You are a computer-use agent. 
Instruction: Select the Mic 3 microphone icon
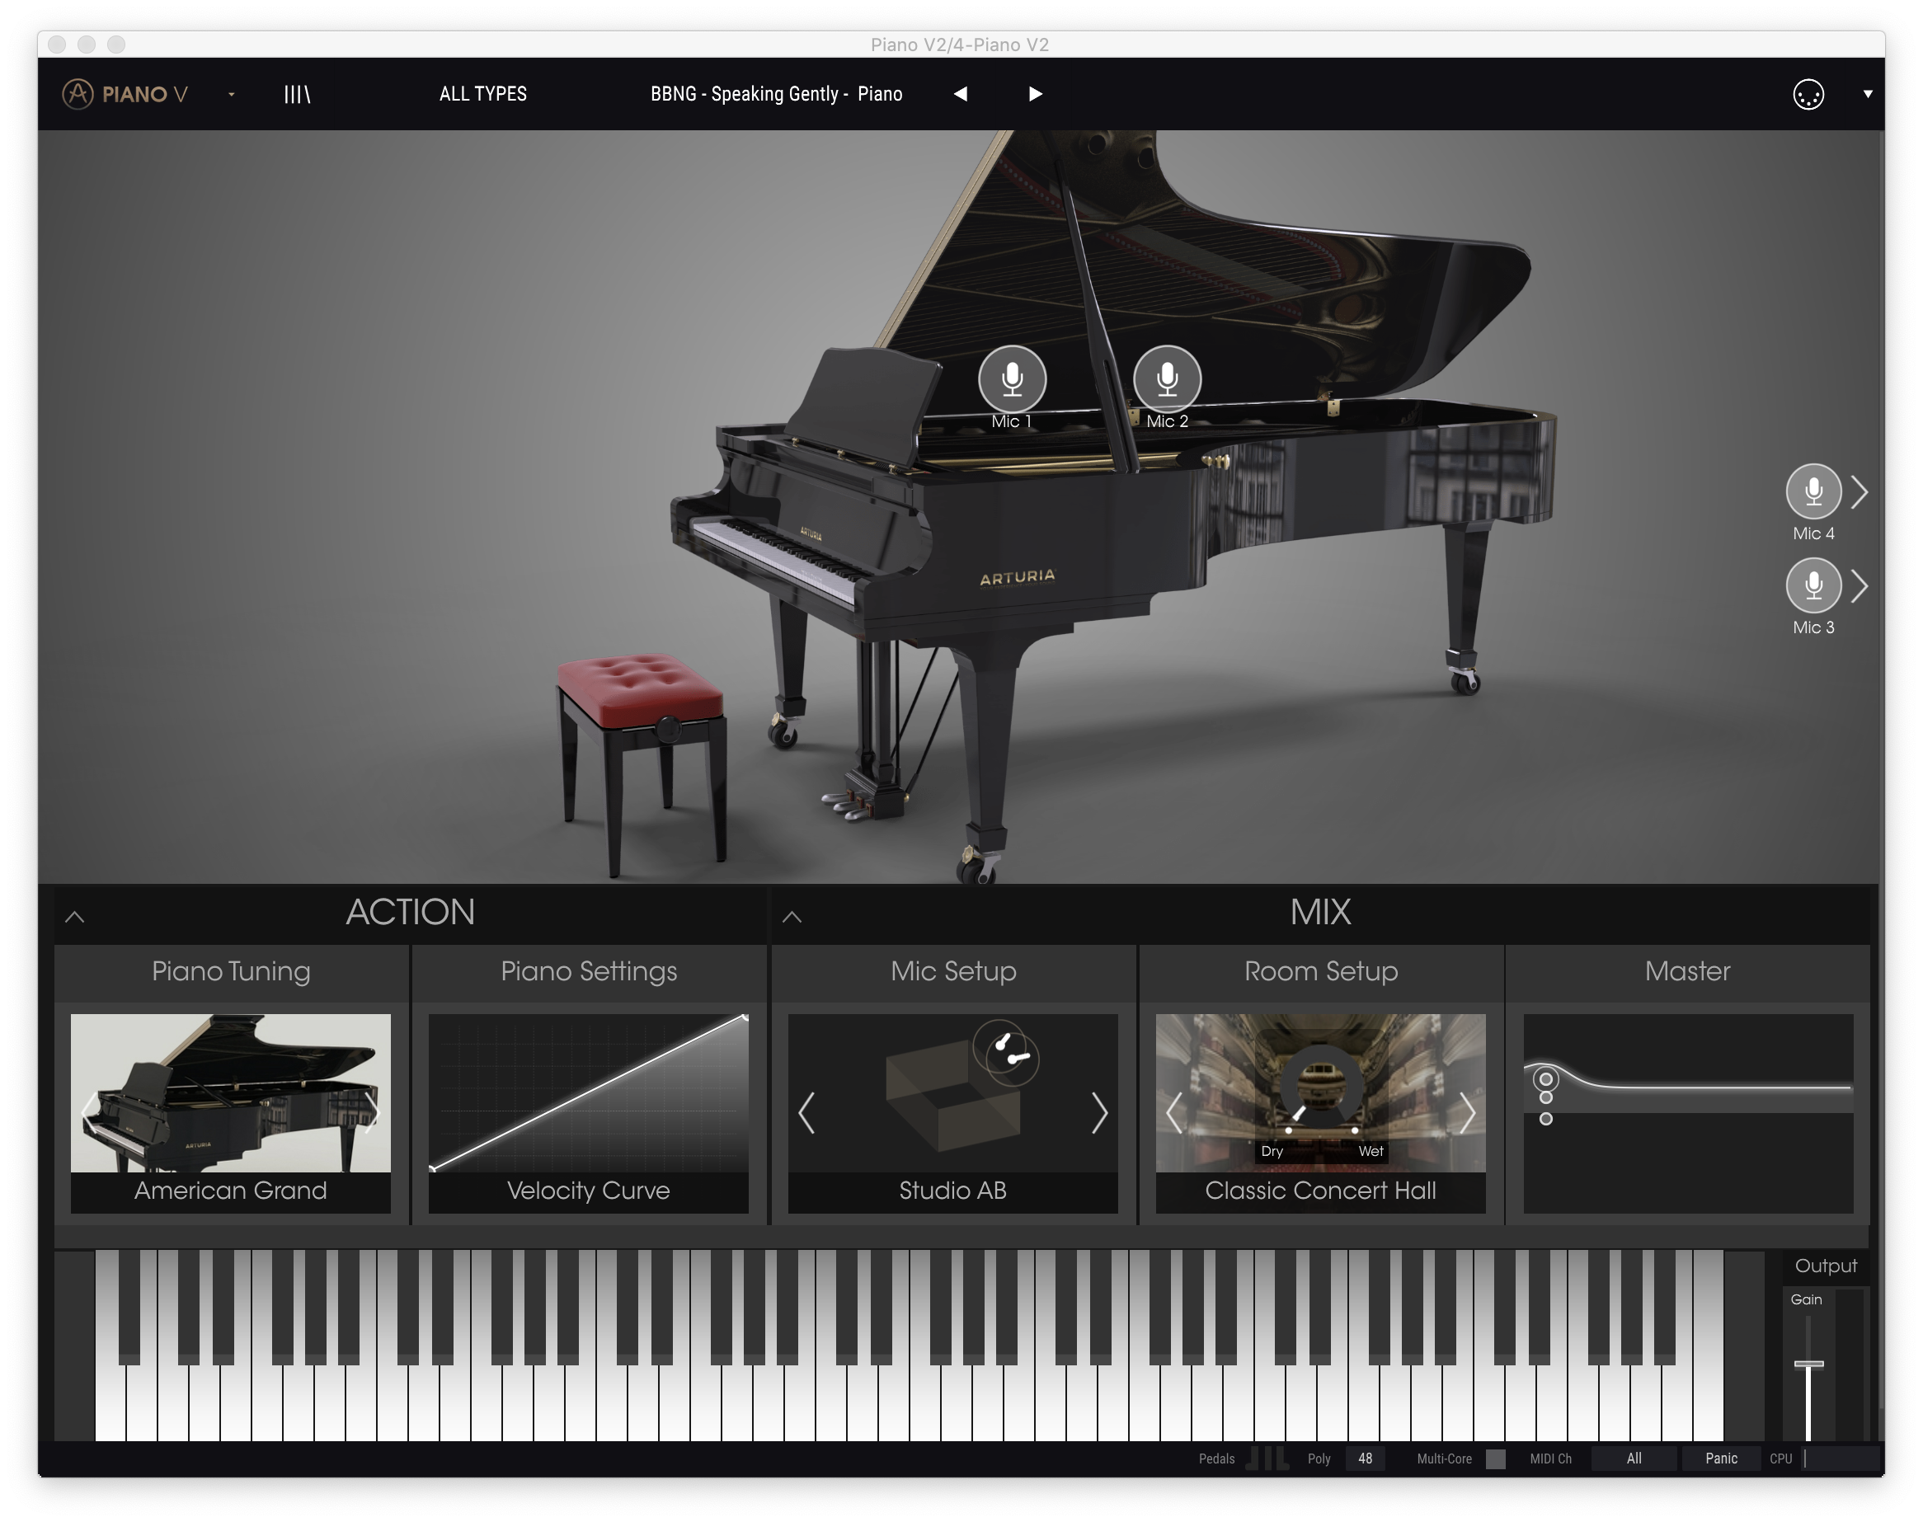1813,585
